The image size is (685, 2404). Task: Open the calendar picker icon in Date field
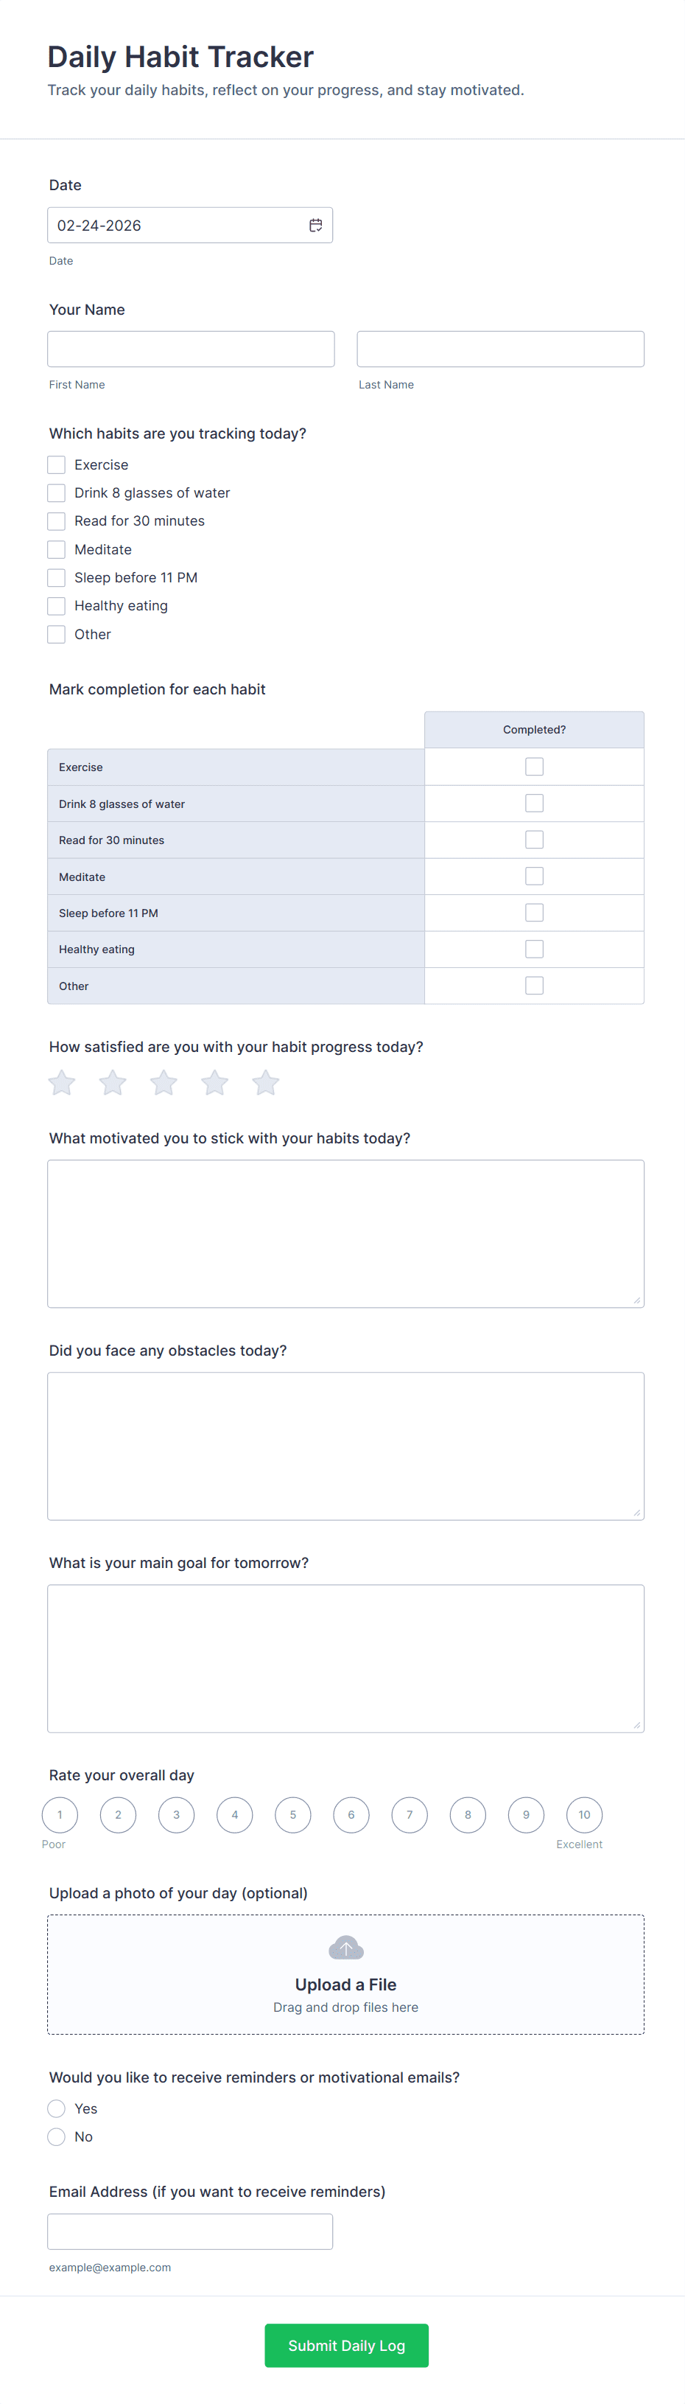point(316,225)
